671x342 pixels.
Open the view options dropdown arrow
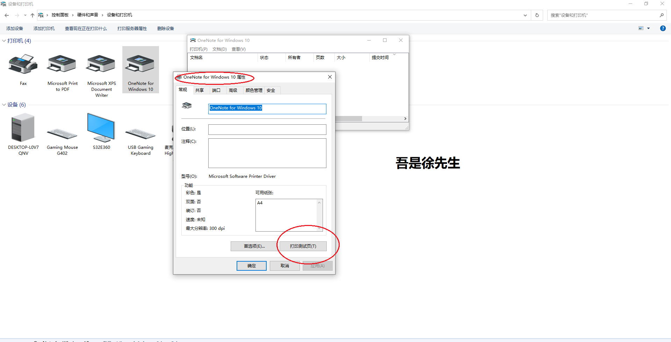pos(648,28)
